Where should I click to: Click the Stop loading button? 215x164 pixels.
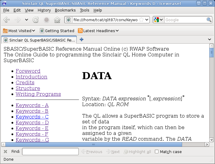pos(47,20)
